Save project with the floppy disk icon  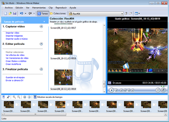(x=15, y=14)
